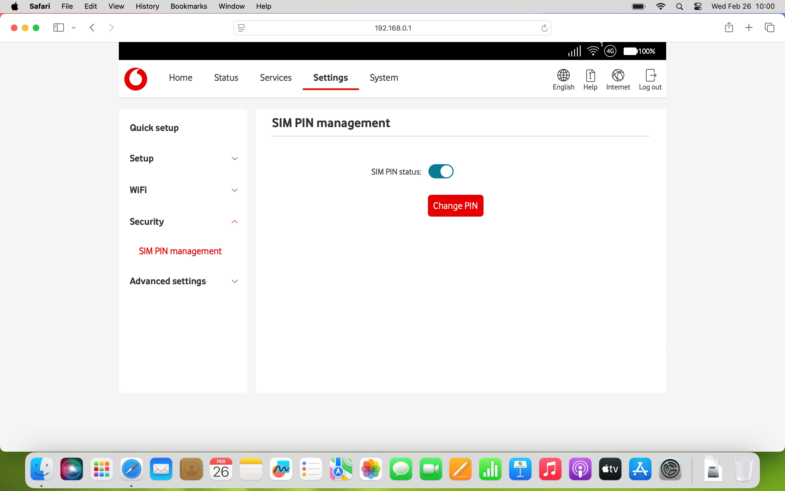This screenshot has height=491, width=785.
Task: Open the Help icon
Action: [x=590, y=80]
